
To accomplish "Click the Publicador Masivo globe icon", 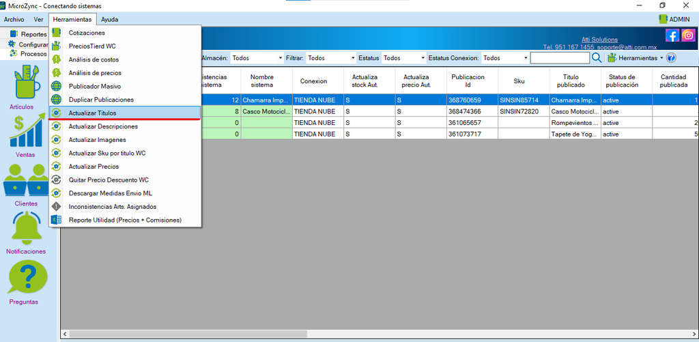I will pos(56,86).
